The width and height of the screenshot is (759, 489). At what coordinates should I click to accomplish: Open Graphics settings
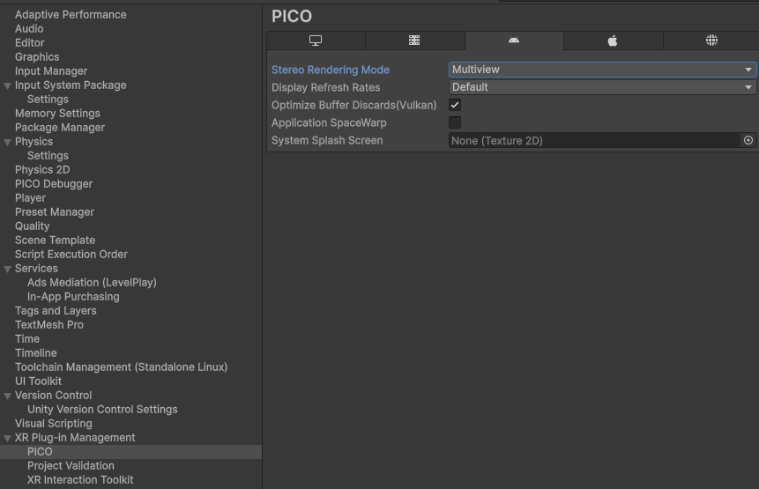click(x=37, y=56)
